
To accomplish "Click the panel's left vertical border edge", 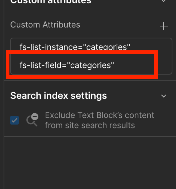I will (4, 94).
